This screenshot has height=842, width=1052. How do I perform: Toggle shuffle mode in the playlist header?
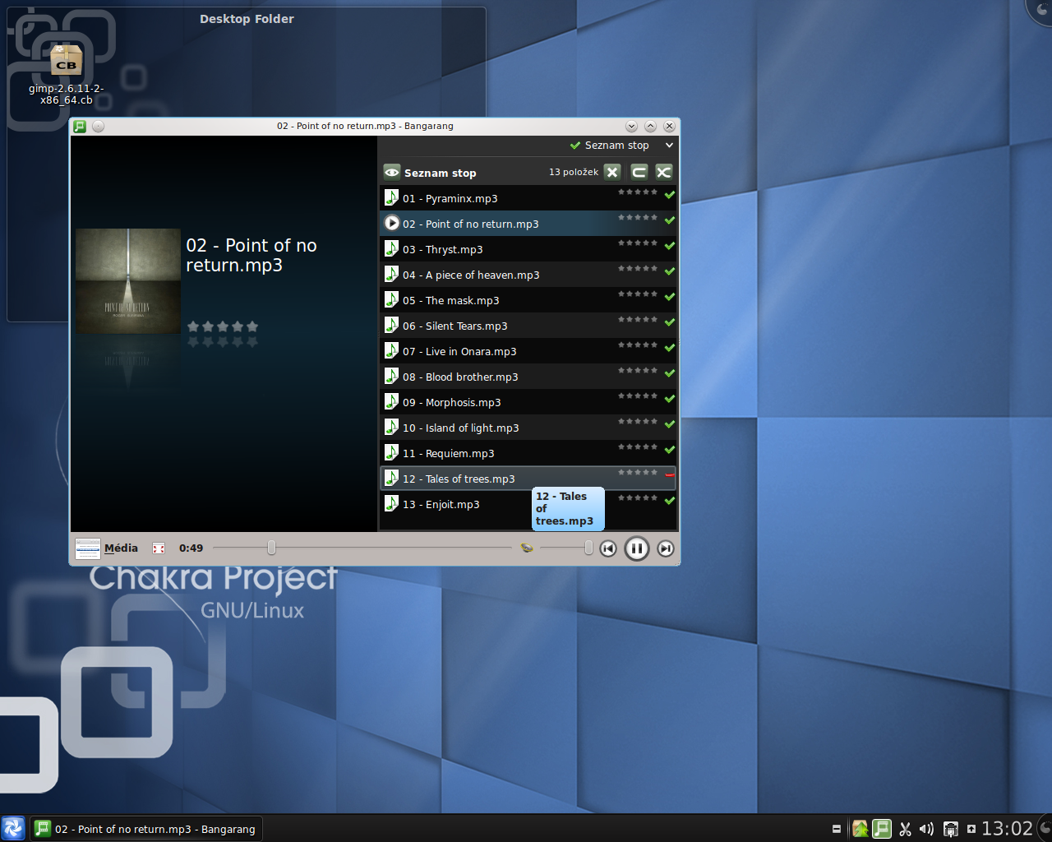click(664, 172)
